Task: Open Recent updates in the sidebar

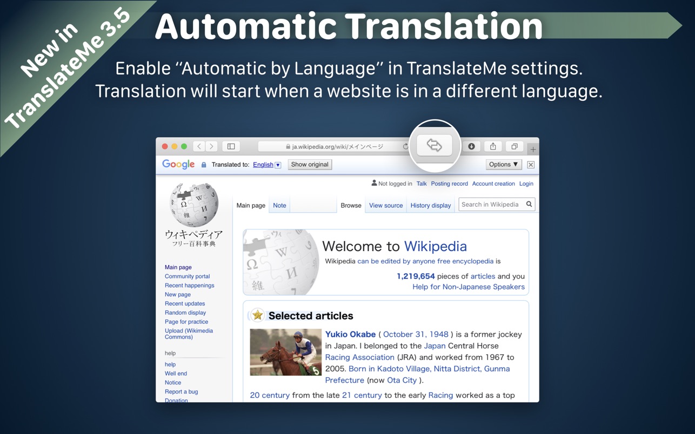Action: [185, 303]
